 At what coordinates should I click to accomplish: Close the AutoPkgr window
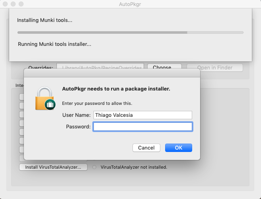6,4
